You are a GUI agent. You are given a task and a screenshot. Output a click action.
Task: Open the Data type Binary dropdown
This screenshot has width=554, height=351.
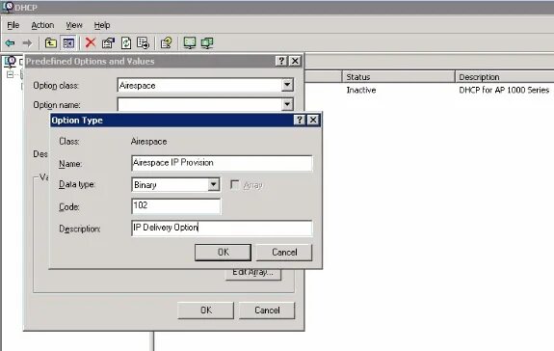pyautogui.click(x=213, y=184)
